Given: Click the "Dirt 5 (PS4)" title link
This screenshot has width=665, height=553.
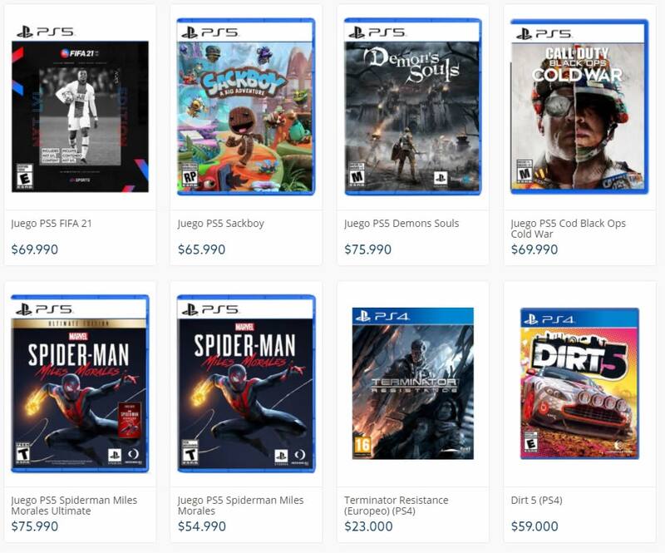Looking at the screenshot, I should (x=536, y=500).
